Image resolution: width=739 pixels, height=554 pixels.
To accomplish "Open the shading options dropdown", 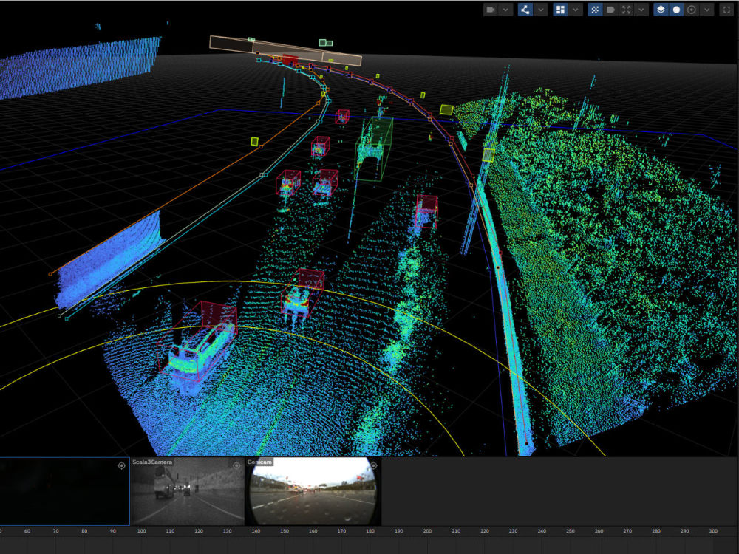I will tap(707, 10).
